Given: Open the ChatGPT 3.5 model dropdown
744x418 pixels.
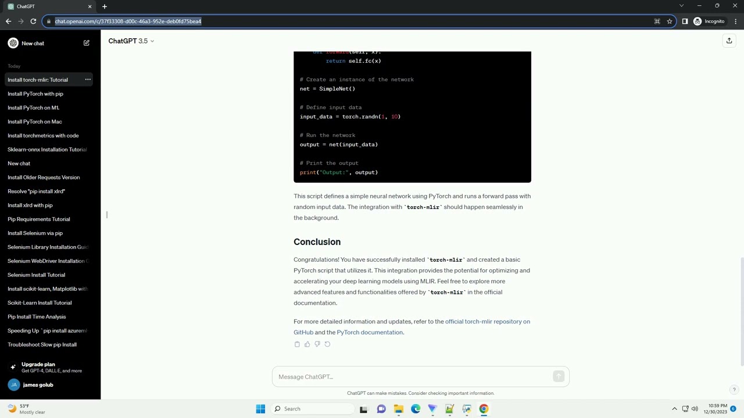Looking at the screenshot, I should coord(131,41).
